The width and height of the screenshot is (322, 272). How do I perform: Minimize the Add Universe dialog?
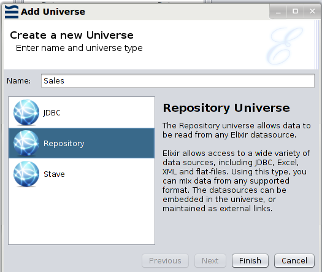point(278,11)
